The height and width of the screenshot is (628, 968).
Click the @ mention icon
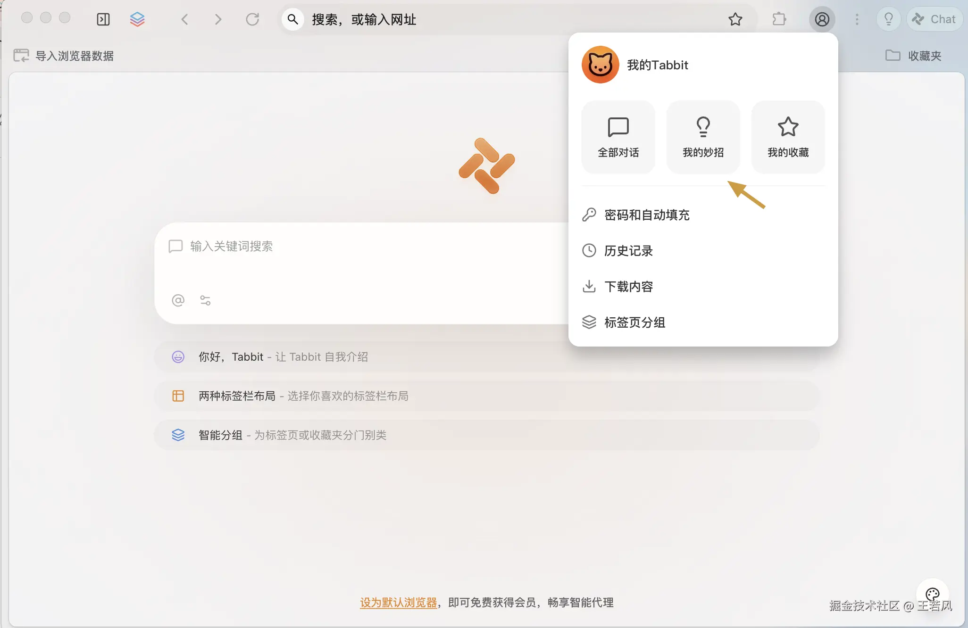click(x=178, y=300)
